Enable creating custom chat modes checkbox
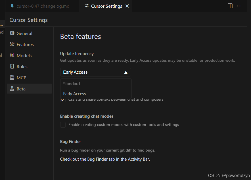251x180 pixels. pyautogui.click(x=63, y=125)
